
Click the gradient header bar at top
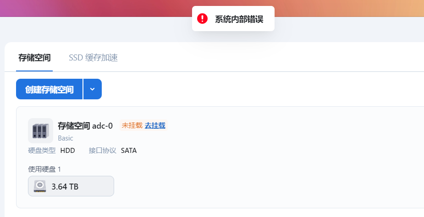point(92,8)
